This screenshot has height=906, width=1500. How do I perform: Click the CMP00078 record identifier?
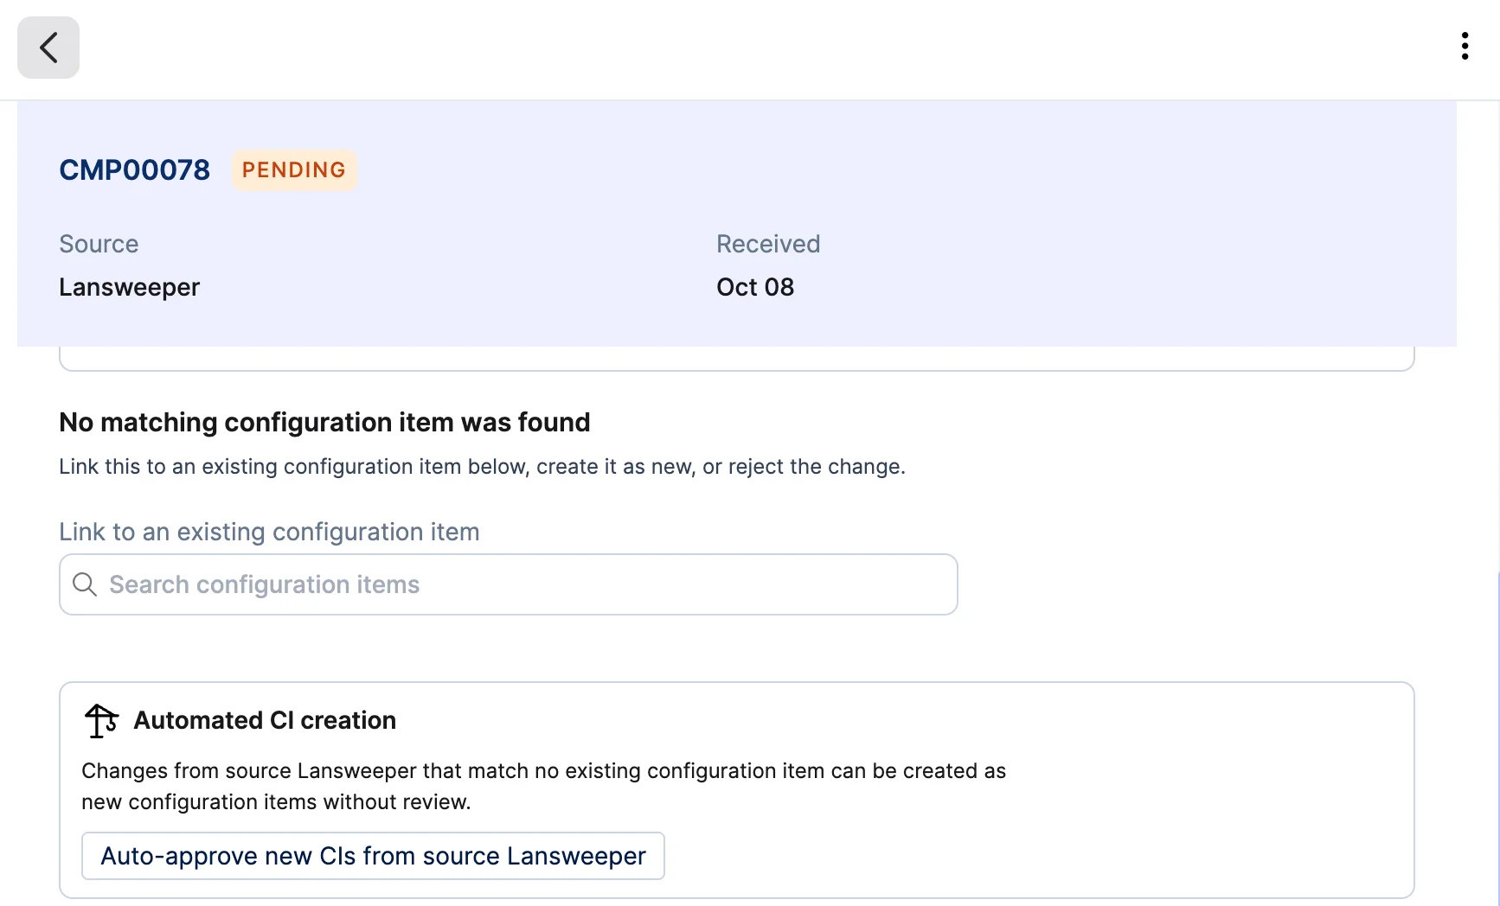(x=134, y=170)
